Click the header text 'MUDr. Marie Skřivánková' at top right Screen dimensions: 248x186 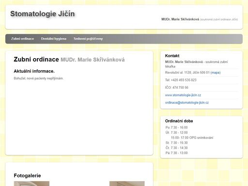pyautogui.click(x=180, y=19)
